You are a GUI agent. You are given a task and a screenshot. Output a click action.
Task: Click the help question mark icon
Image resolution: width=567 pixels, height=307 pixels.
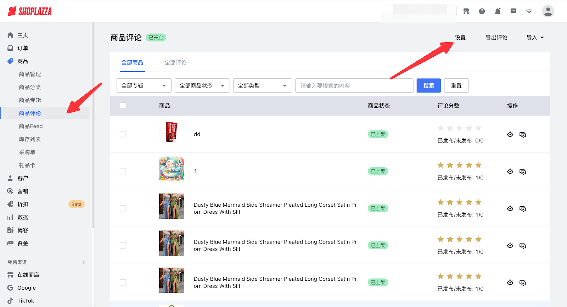[x=482, y=11]
